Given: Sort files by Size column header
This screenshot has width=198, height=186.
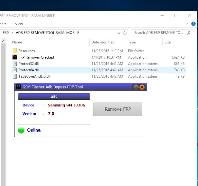Looking at the screenshot, I should point(168,42).
